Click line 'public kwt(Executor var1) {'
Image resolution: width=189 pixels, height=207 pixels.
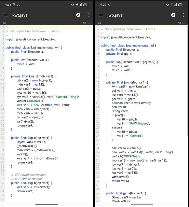(x=30, y=60)
